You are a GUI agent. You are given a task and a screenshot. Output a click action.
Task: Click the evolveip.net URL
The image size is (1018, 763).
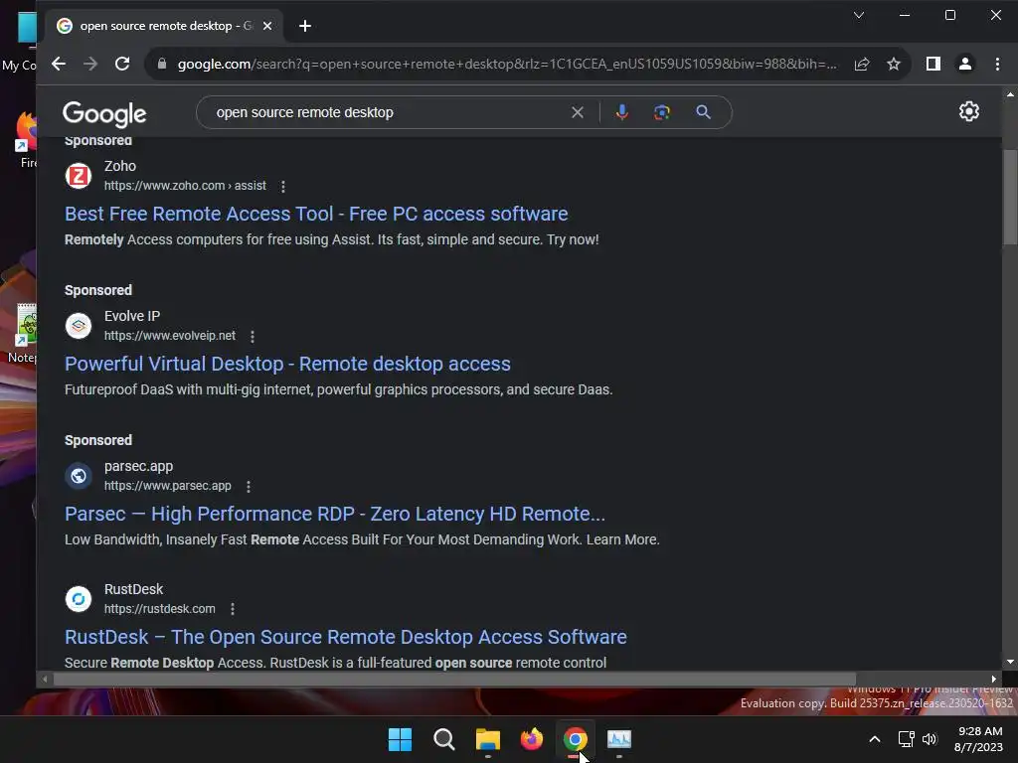tap(169, 336)
